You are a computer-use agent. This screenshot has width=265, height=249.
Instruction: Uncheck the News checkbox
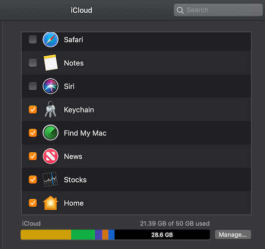tap(33, 156)
